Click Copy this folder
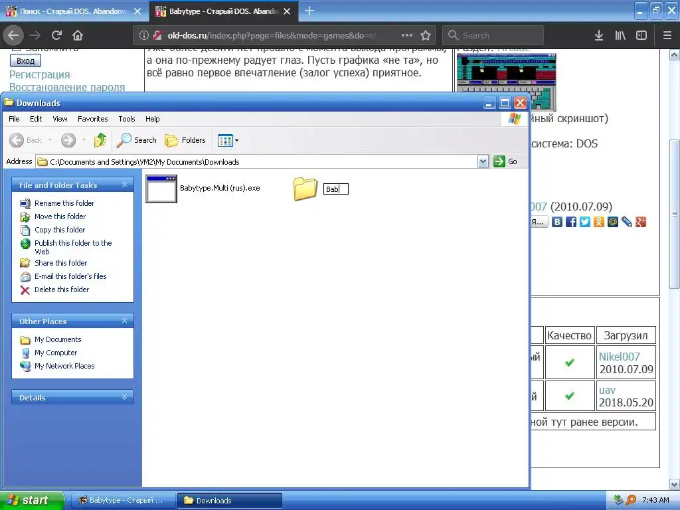Screen dimensions: 680x510 [59, 230]
